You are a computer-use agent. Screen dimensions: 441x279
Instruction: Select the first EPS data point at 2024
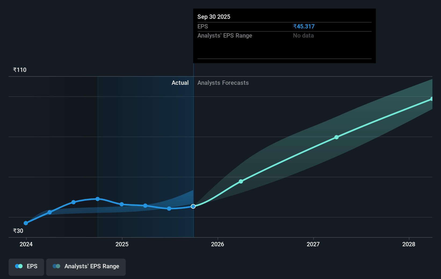click(x=26, y=223)
